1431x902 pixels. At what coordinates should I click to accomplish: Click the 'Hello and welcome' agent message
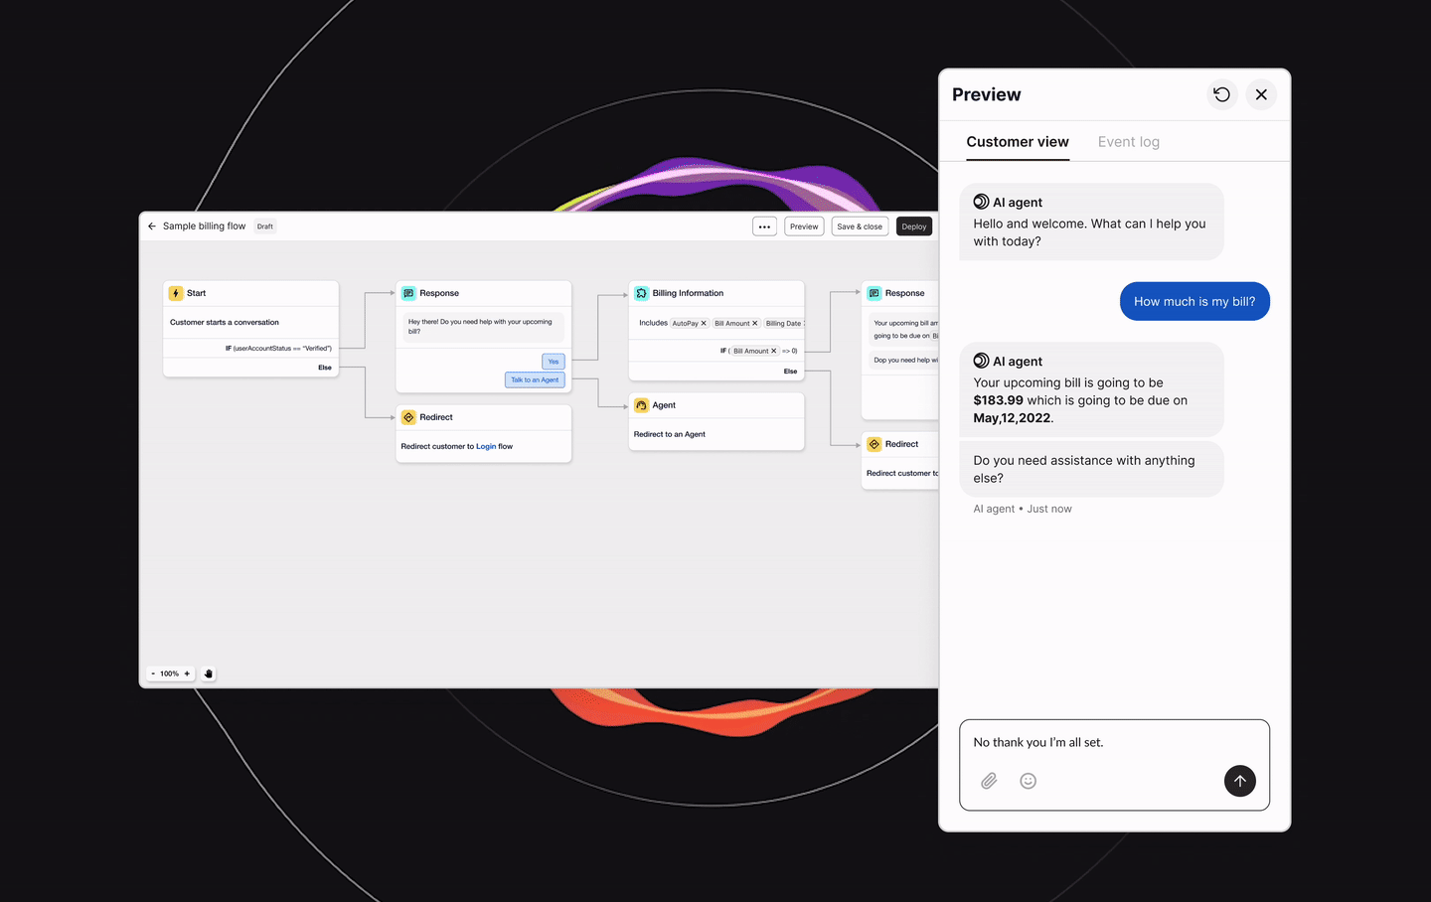point(1091,222)
